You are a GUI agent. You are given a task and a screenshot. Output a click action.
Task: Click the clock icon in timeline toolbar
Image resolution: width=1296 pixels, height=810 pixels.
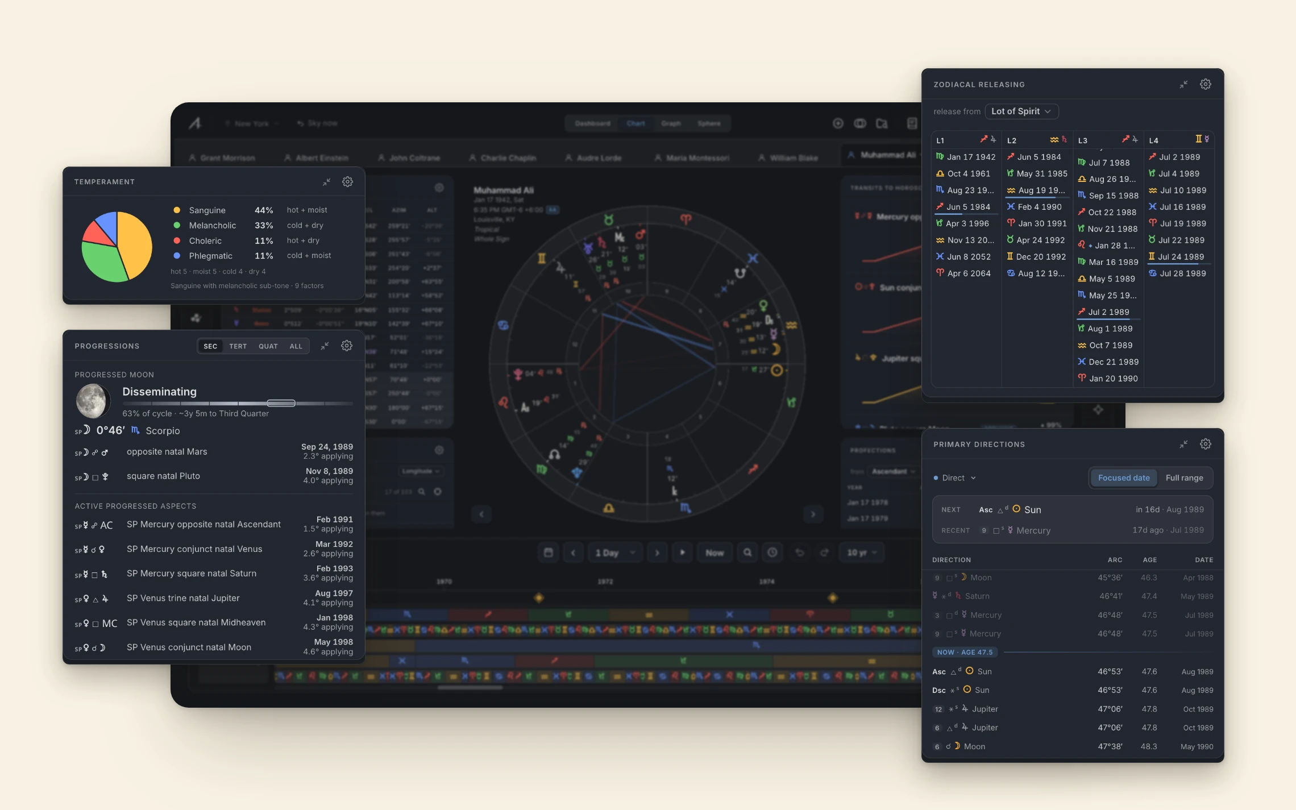click(x=772, y=553)
